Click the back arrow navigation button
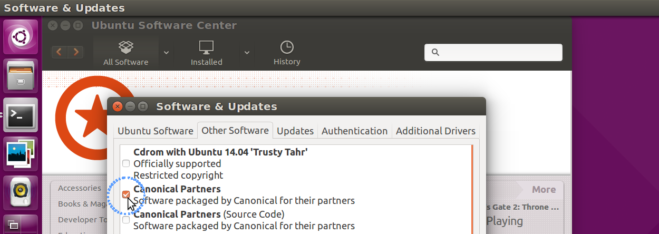 (59, 52)
